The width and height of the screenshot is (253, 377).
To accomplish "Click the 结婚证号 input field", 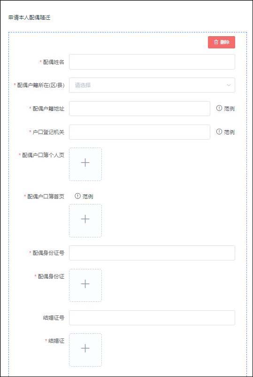I will (152, 318).
